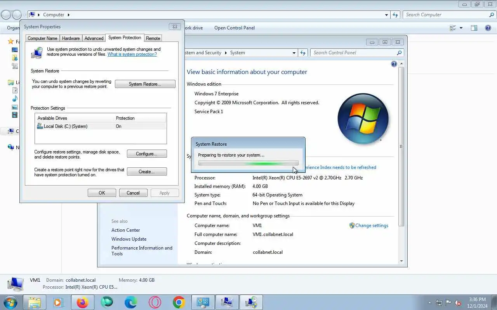Click System in the Control Panel breadcrumb
The width and height of the screenshot is (497, 310).
237,53
